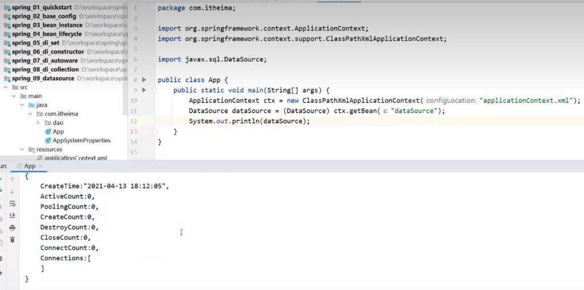Click run gutter arrow beside main method
584x290 pixels.
pyautogui.click(x=144, y=90)
